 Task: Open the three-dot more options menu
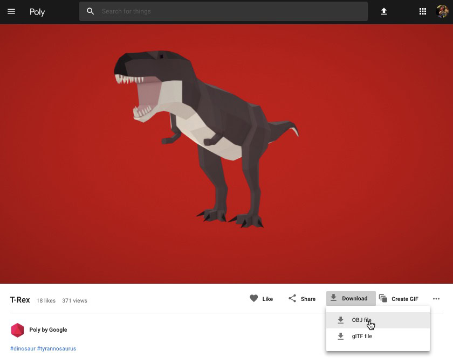click(x=436, y=299)
